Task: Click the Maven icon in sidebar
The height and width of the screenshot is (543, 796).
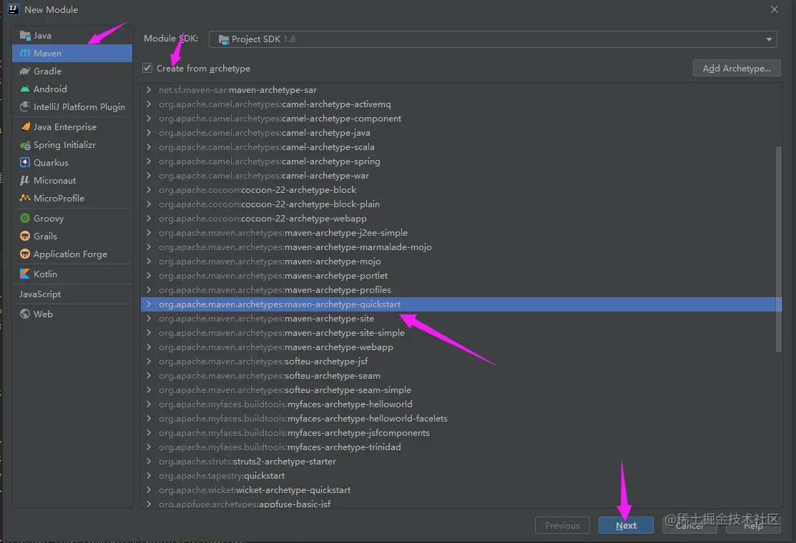Action: click(25, 54)
